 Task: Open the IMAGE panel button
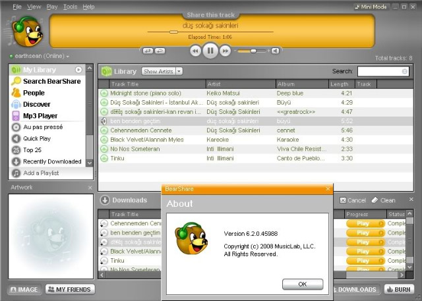pyautogui.click(x=24, y=289)
